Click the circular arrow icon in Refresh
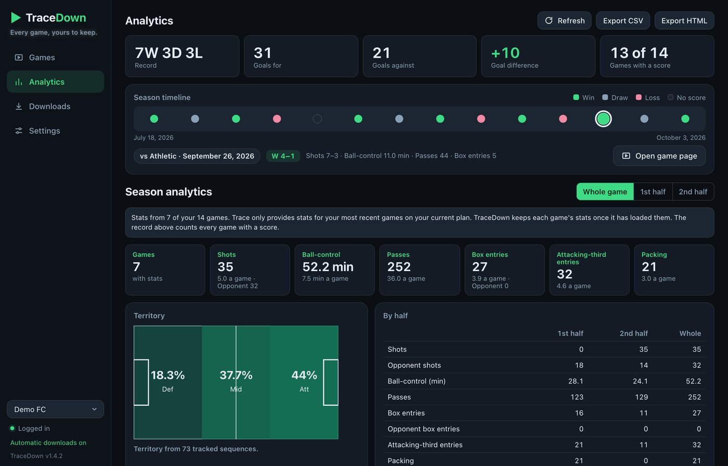 tap(549, 21)
